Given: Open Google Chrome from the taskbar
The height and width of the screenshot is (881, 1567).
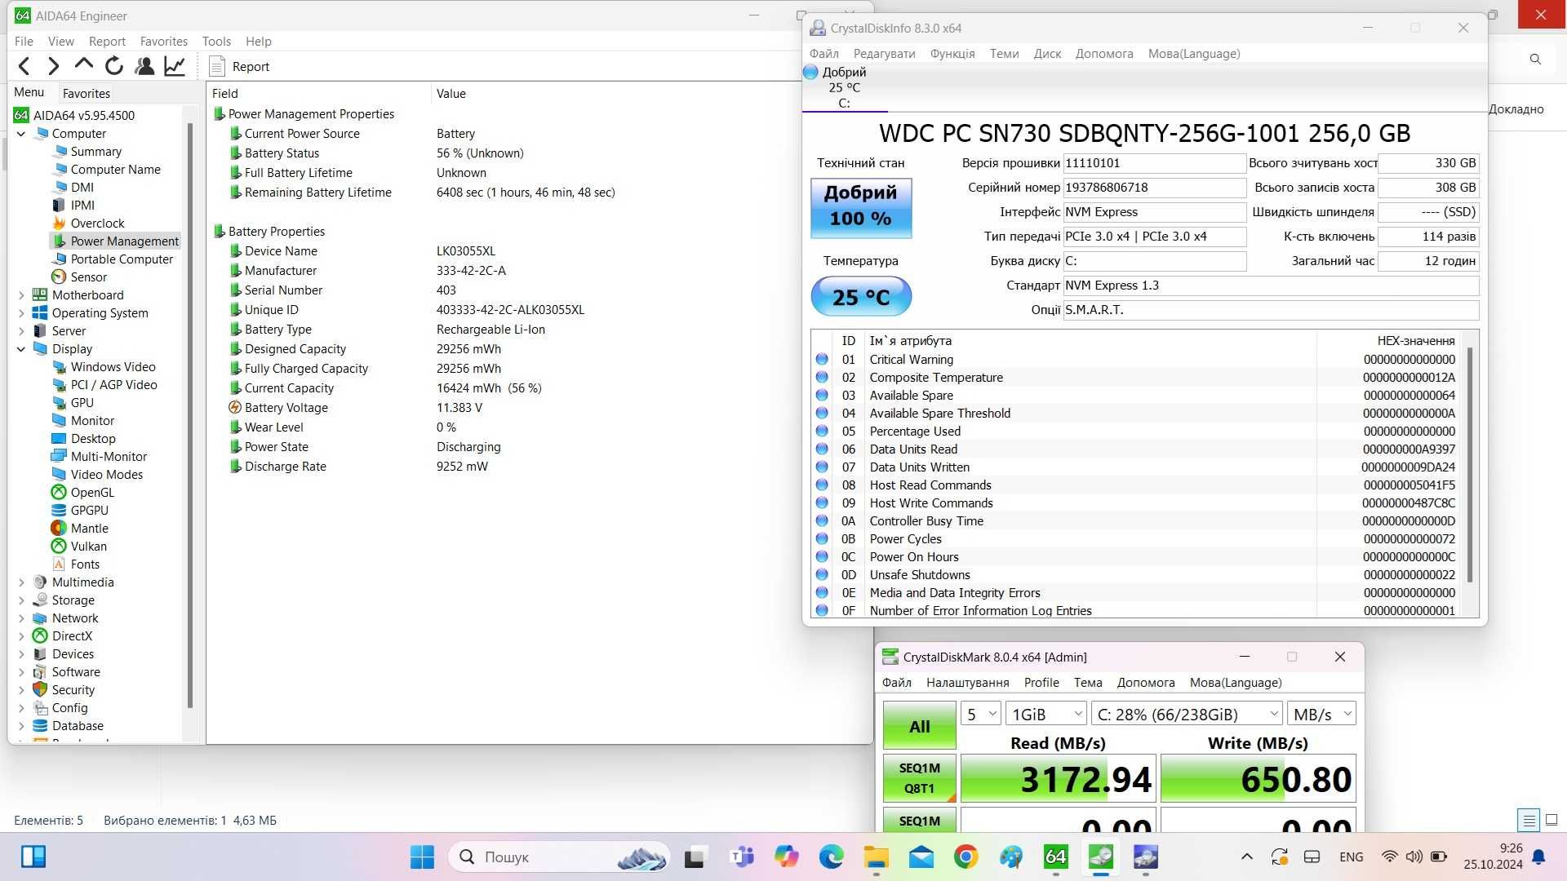Looking at the screenshot, I should (x=966, y=857).
